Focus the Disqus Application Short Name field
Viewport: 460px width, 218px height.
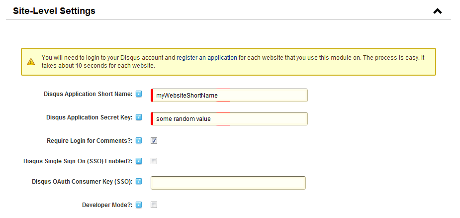229,95
